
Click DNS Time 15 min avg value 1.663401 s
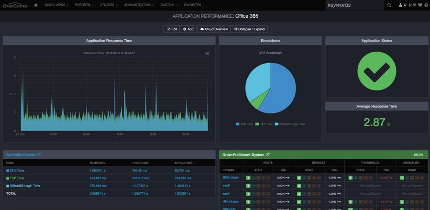pos(97,170)
